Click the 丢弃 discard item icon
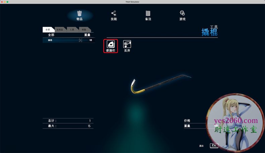This screenshot has height=153, width=265. [x=127, y=44]
